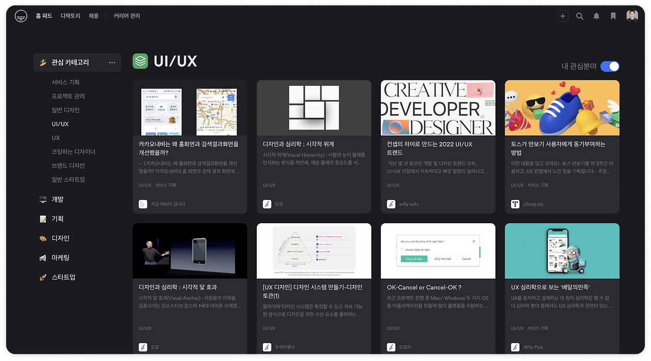
Task: Click author icon for 세라s Pick
Action: [x=515, y=347]
